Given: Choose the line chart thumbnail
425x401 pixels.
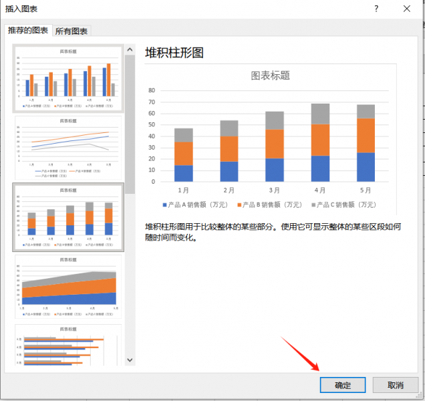Looking at the screenshot, I should [x=68, y=148].
